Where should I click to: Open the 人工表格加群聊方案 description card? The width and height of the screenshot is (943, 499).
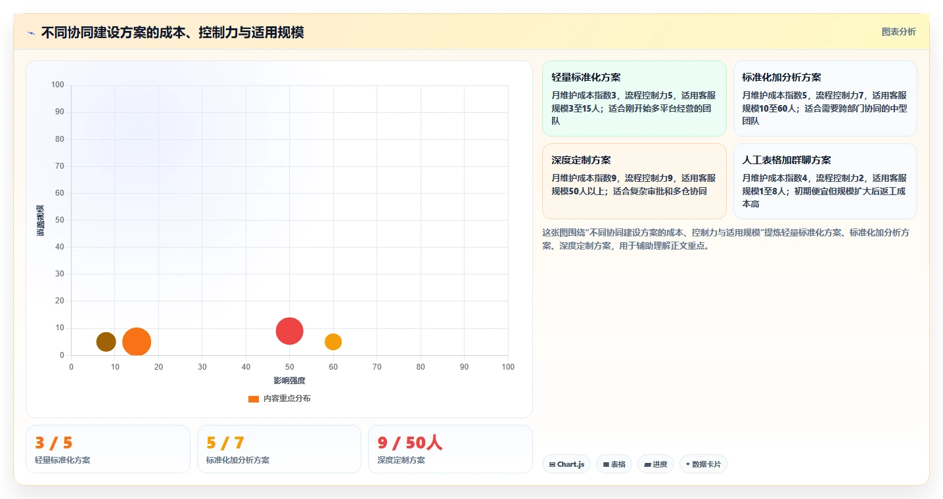tap(825, 181)
